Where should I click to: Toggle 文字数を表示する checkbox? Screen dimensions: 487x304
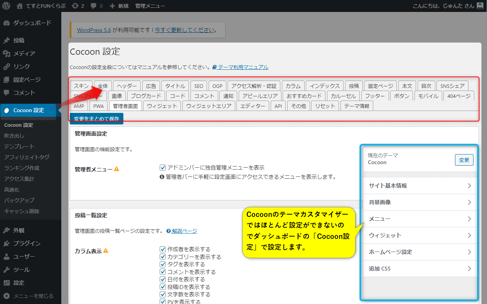pyautogui.click(x=163, y=294)
